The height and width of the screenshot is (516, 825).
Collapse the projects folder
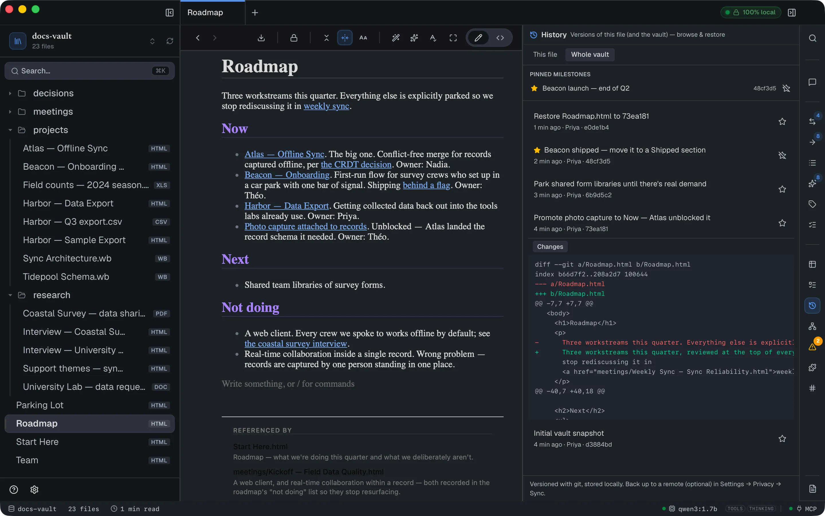coord(10,130)
